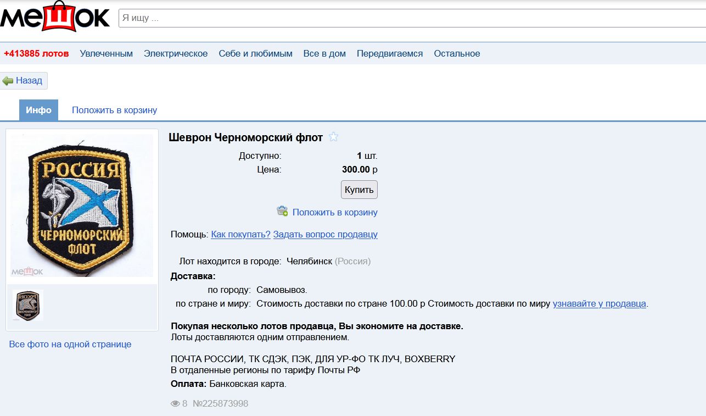Screen dimensions: 706x416
Task: Click the cart icon next to Положить в корзину
Action: click(282, 212)
